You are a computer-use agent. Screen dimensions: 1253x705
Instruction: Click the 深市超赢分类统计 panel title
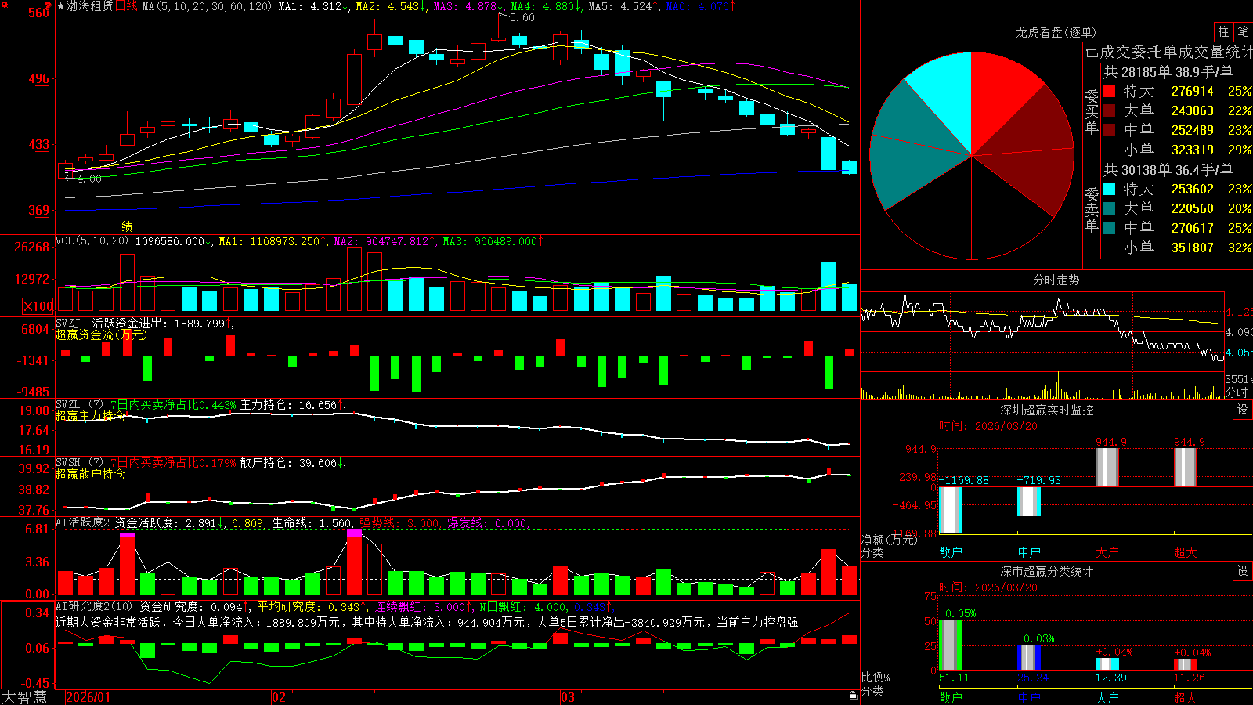pos(1046,571)
